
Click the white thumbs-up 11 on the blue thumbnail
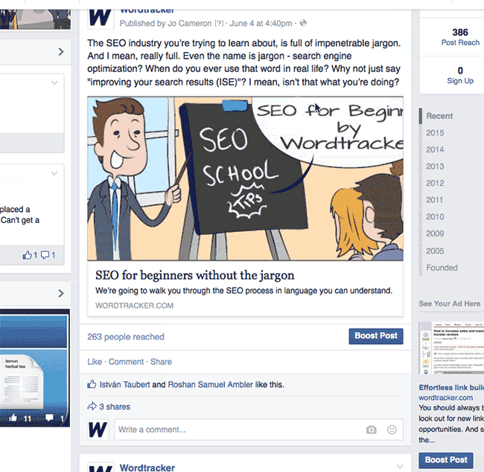point(20,418)
